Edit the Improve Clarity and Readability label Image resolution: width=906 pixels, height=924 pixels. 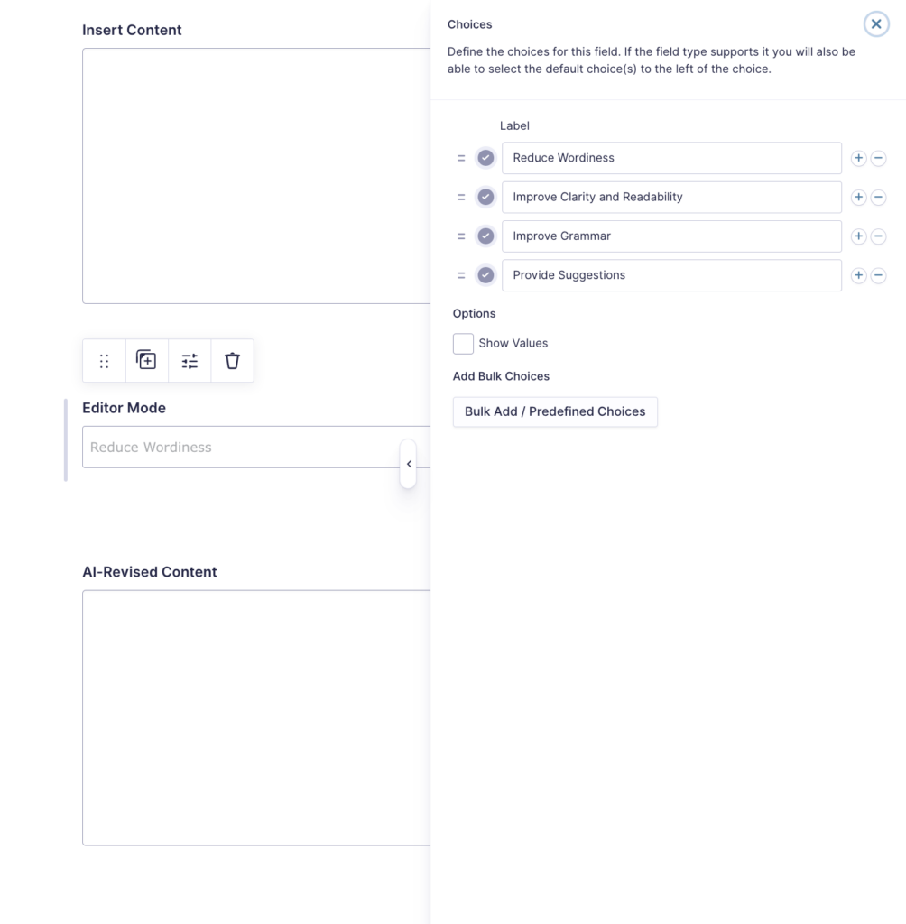click(671, 197)
